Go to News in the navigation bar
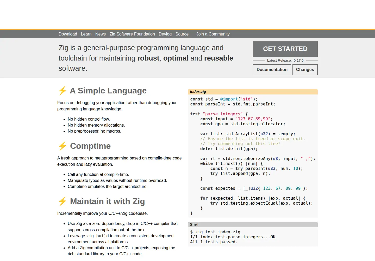The image size is (375, 261). coord(101,34)
